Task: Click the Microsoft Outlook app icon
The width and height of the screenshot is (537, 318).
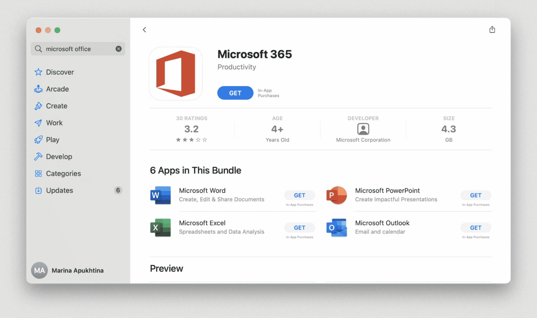Action: tap(337, 227)
